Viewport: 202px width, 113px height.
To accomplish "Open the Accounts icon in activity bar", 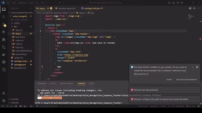I will 4,93.
